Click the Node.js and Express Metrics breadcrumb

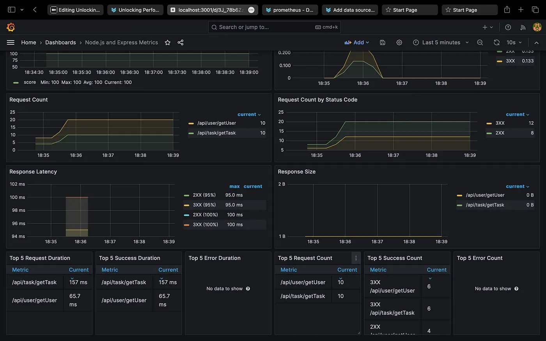pos(122,42)
